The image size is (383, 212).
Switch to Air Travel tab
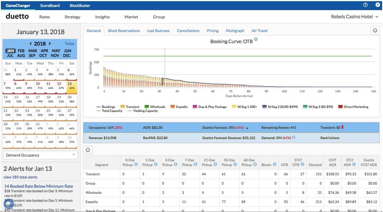point(260,31)
